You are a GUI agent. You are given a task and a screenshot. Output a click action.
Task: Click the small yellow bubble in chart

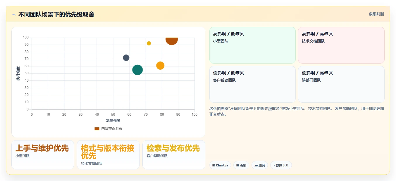tap(149, 43)
